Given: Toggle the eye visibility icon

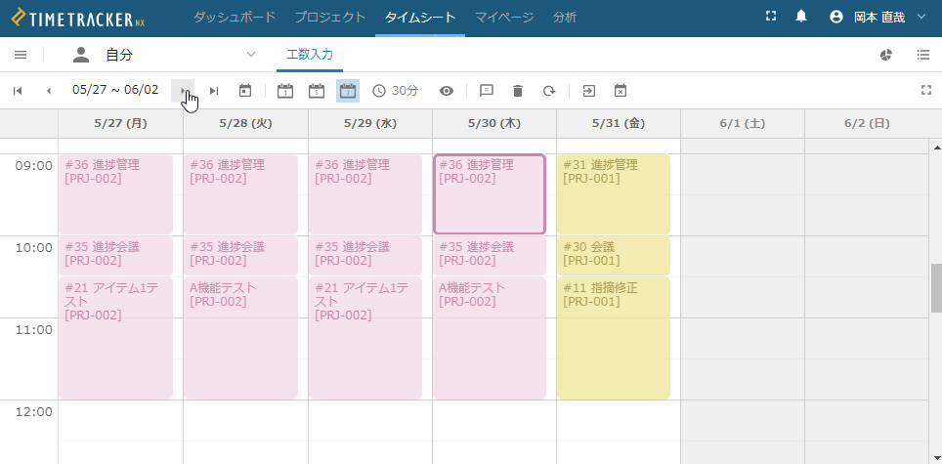Looking at the screenshot, I should pos(447,91).
